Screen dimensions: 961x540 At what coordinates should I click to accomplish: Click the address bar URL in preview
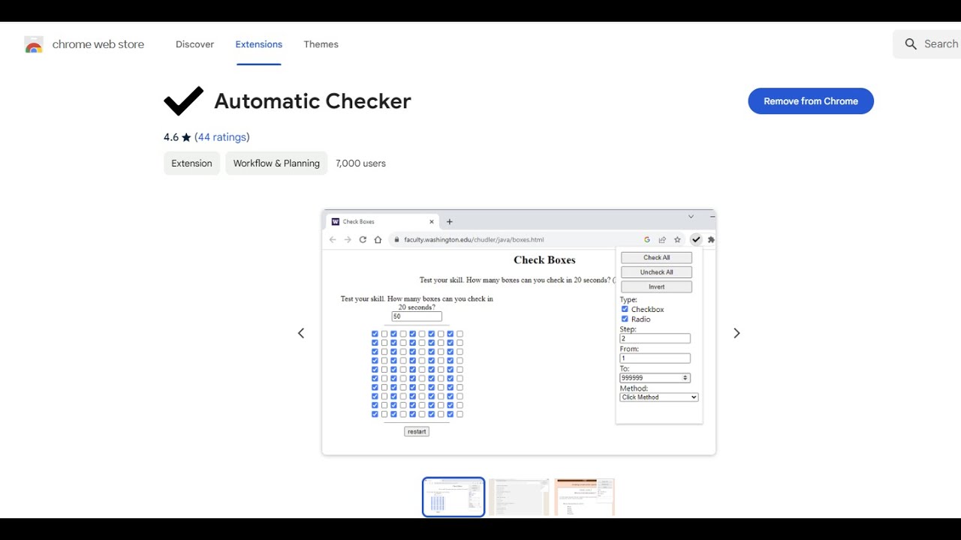tap(474, 240)
